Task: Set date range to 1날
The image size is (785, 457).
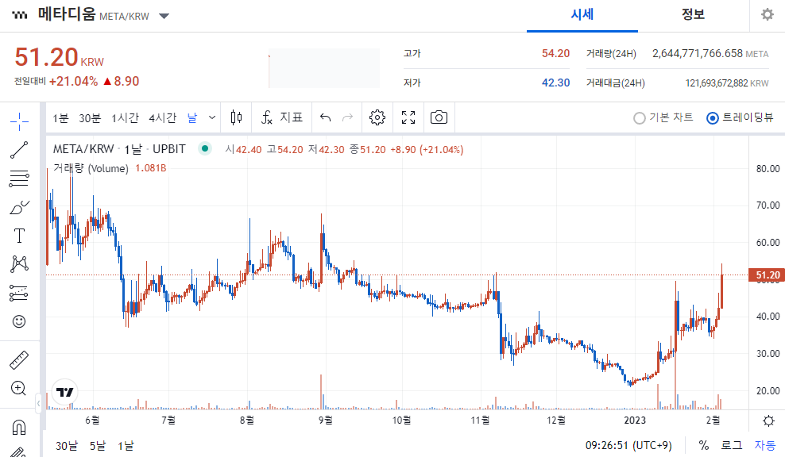Action: [x=126, y=446]
